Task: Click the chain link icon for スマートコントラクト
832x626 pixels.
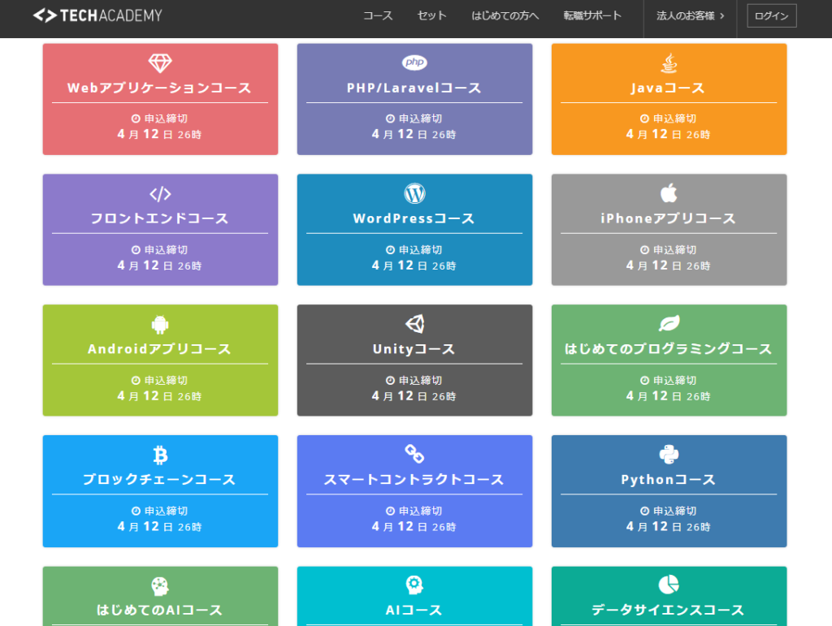Action: 414,454
